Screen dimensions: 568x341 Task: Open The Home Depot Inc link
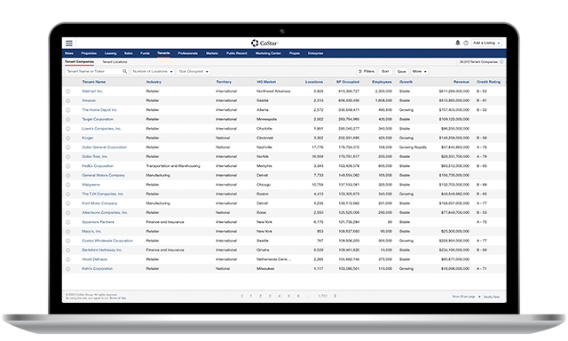[x=99, y=110]
